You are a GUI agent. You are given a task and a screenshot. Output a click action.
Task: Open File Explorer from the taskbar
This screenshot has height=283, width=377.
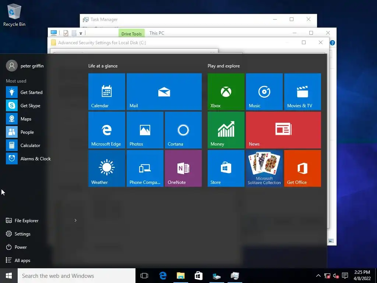(x=180, y=276)
